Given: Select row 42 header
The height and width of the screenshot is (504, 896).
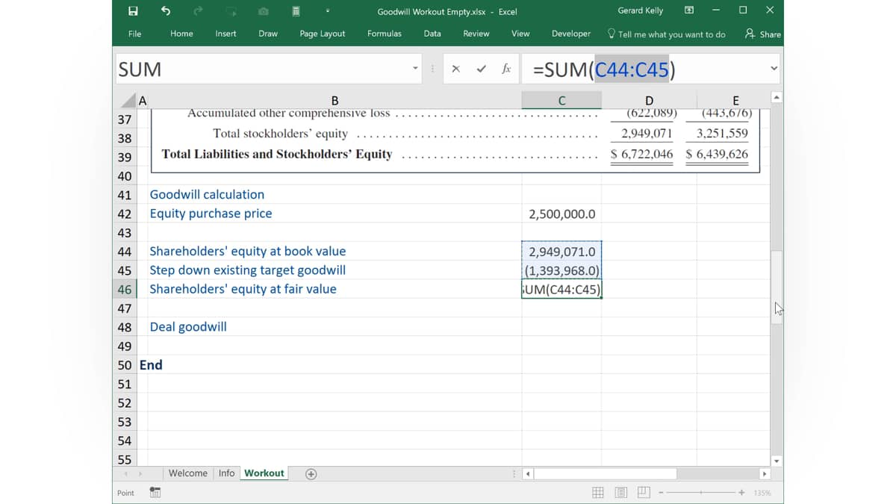Looking at the screenshot, I should coord(125,214).
